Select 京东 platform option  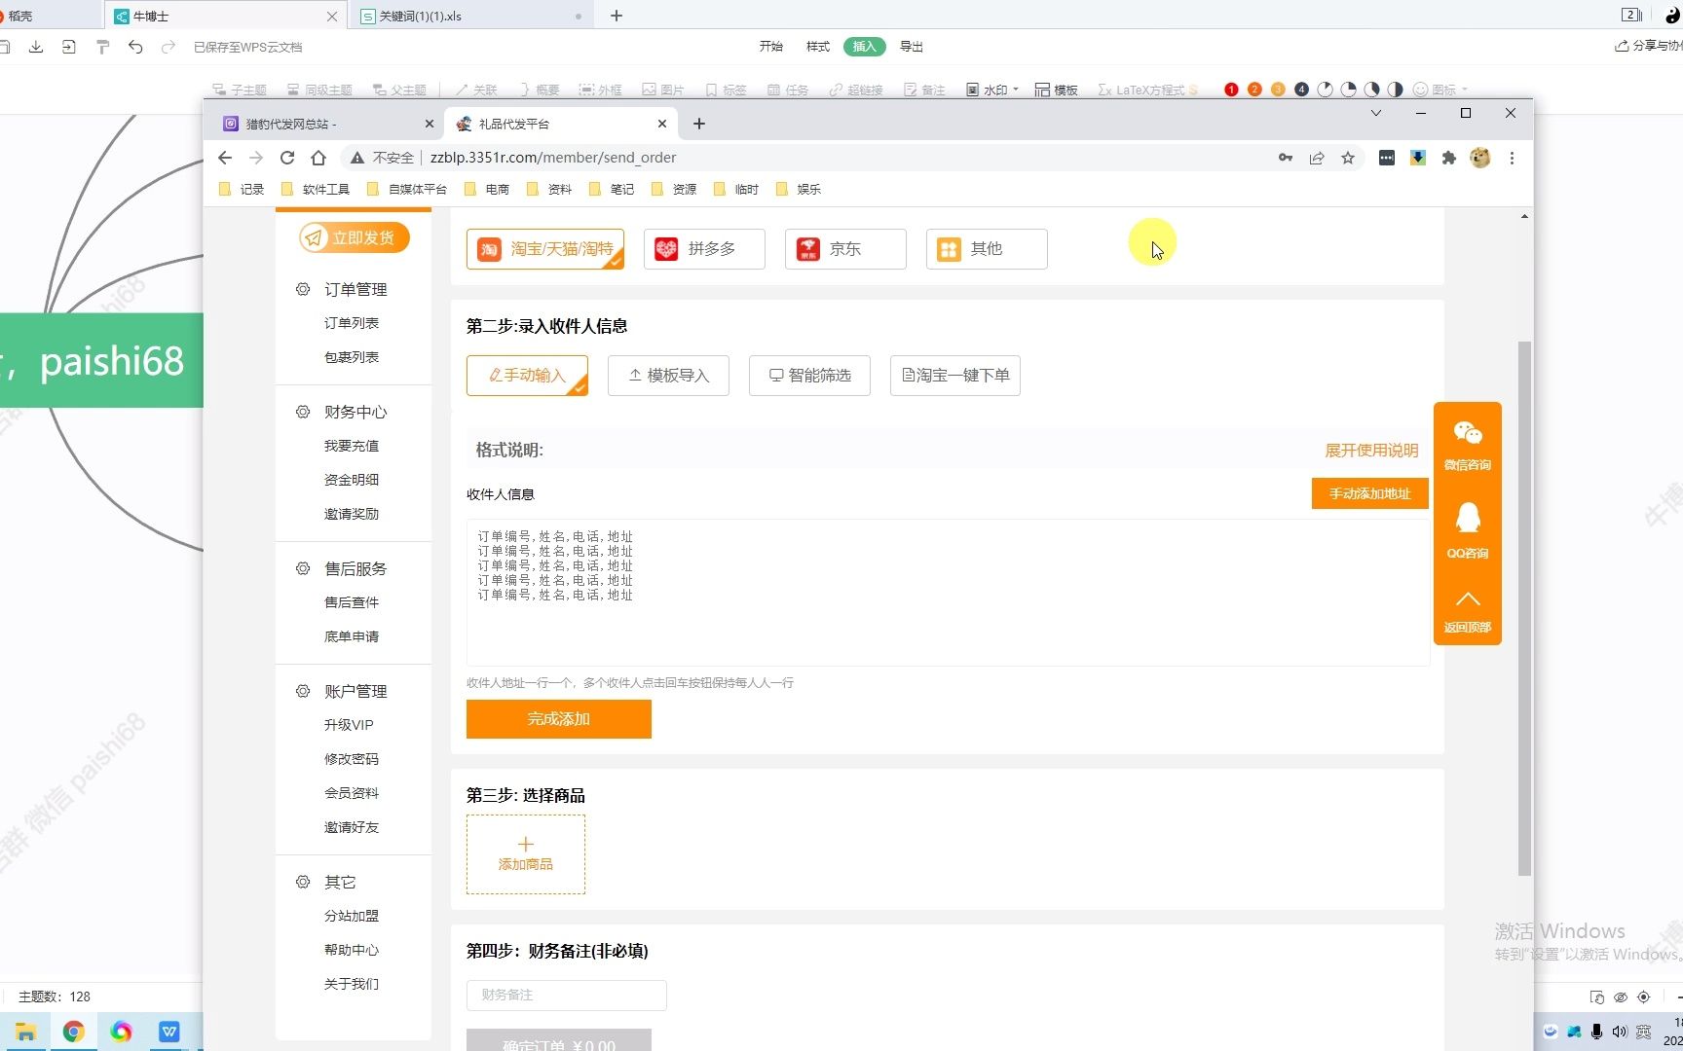845,249
